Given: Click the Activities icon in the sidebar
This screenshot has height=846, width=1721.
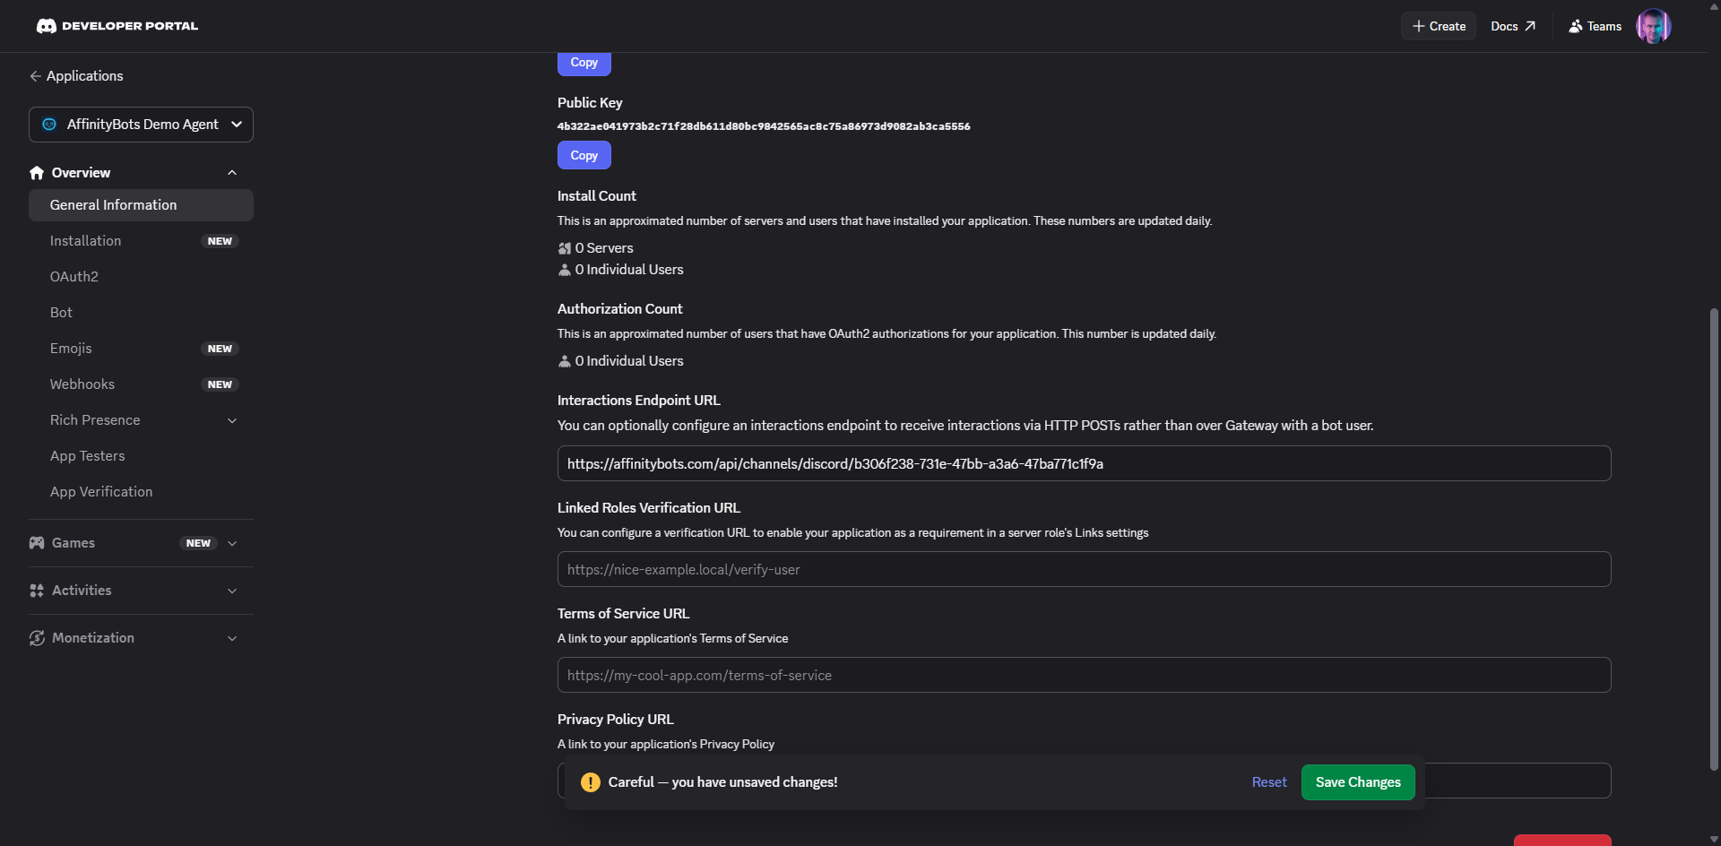Looking at the screenshot, I should point(36,591).
